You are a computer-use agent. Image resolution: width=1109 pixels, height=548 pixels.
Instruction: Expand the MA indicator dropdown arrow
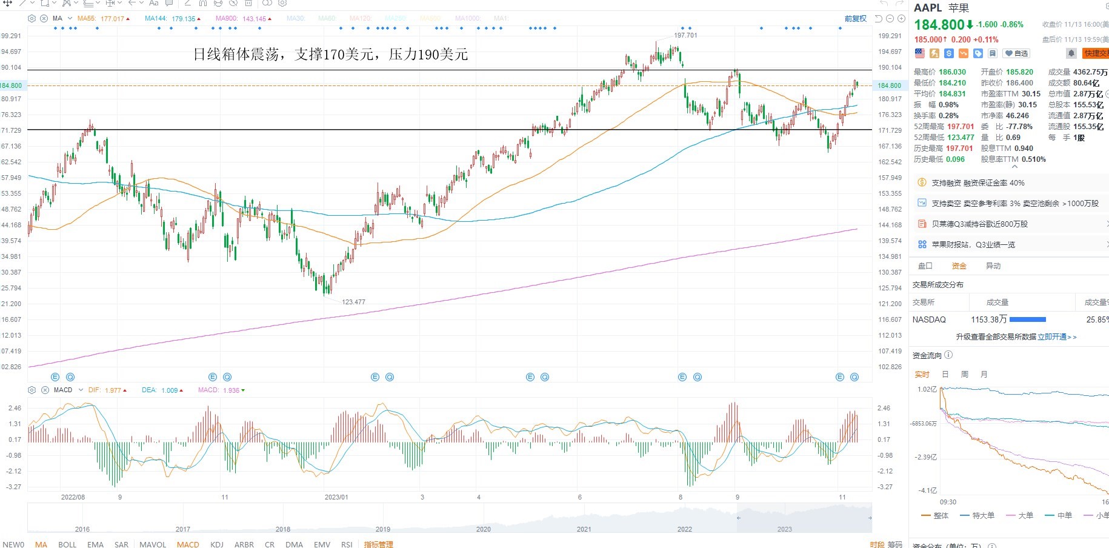[70, 19]
